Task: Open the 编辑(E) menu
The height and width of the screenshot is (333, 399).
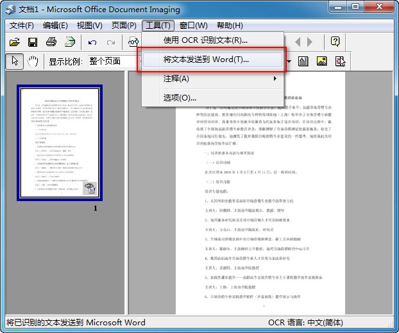Action: coord(55,26)
